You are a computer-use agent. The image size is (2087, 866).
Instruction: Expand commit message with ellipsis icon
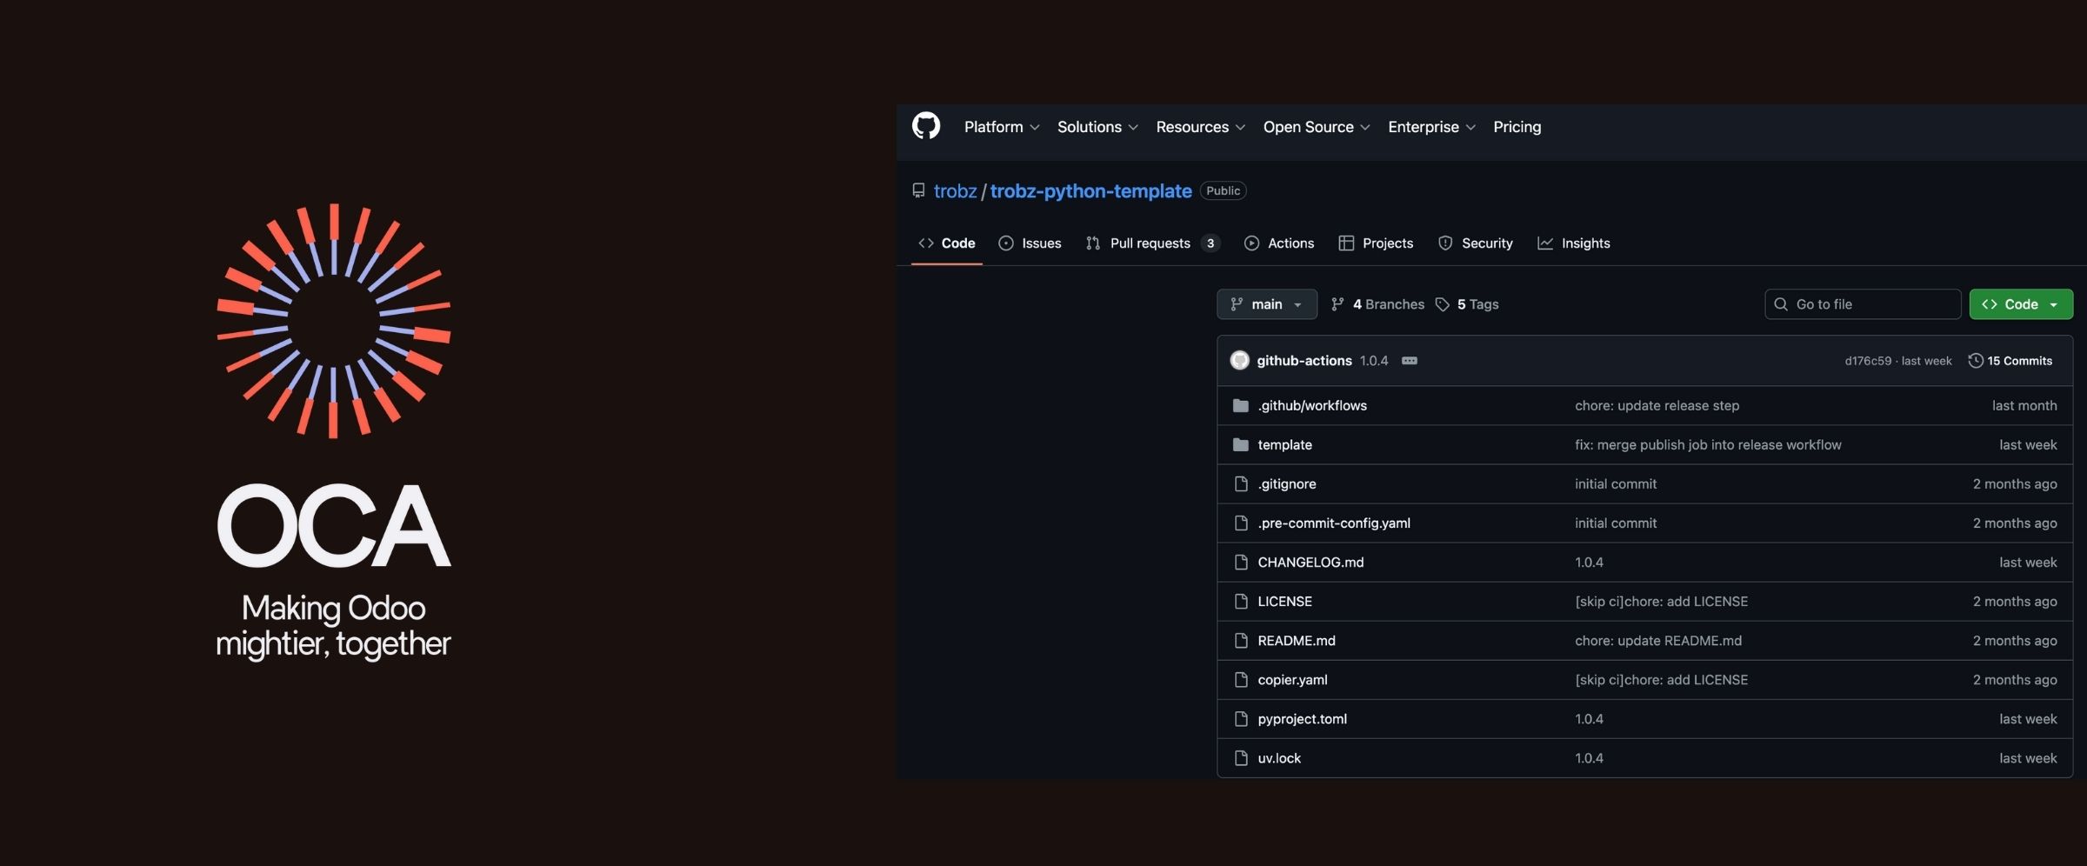(1410, 360)
